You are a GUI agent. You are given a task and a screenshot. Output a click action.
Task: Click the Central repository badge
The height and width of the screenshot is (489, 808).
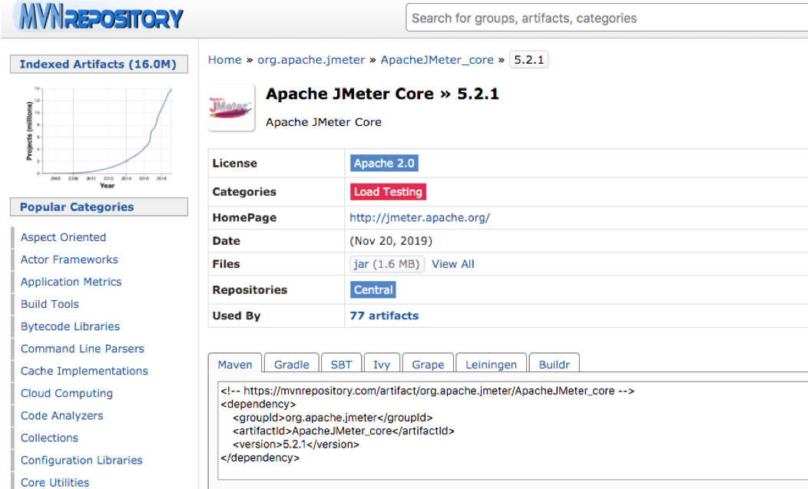tap(373, 289)
